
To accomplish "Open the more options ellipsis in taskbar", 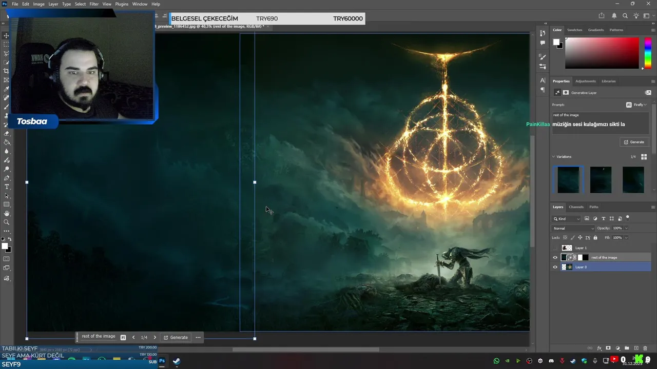I will tap(198, 337).
